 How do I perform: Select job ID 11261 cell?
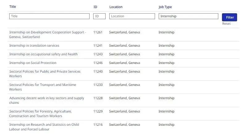coord(98,32)
